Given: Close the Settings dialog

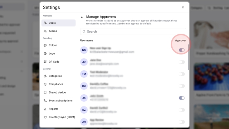Looking at the screenshot, I should (x=183, y=7).
